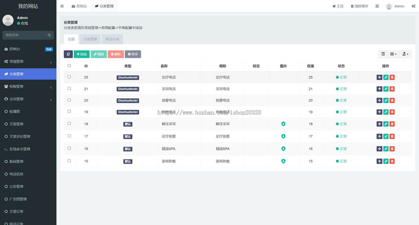The width and height of the screenshot is (419, 225).
Task: Click the green 添加 button
Action: pyautogui.click(x=82, y=54)
